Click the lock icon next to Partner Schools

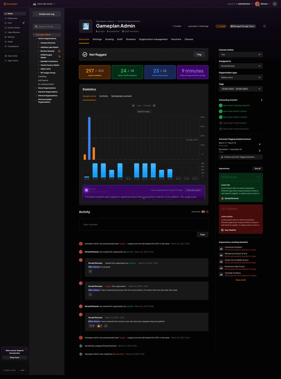coord(59,51)
